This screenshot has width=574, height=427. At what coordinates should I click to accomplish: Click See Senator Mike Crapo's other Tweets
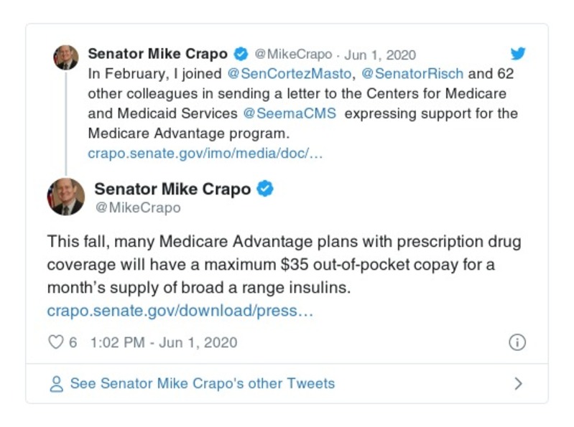click(x=202, y=383)
